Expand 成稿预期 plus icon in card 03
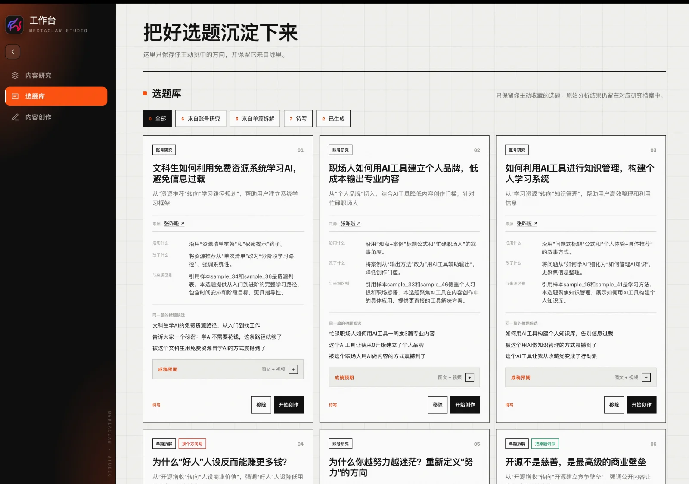 (646, 377)
